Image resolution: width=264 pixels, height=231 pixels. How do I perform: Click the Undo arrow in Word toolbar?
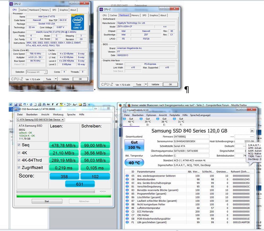tap(25, 104)
